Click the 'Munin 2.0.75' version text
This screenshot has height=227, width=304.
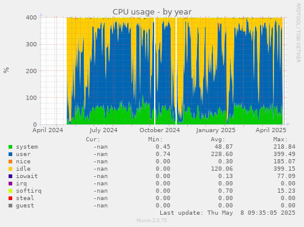(x=152, y=220)
